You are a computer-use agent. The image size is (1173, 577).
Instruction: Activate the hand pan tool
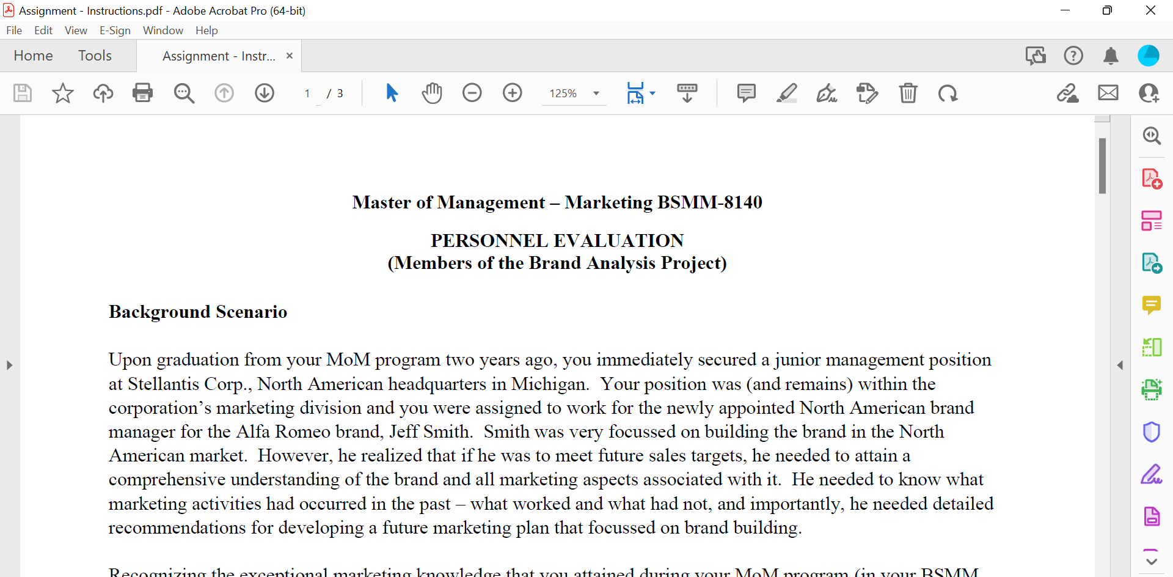[432, 93]
